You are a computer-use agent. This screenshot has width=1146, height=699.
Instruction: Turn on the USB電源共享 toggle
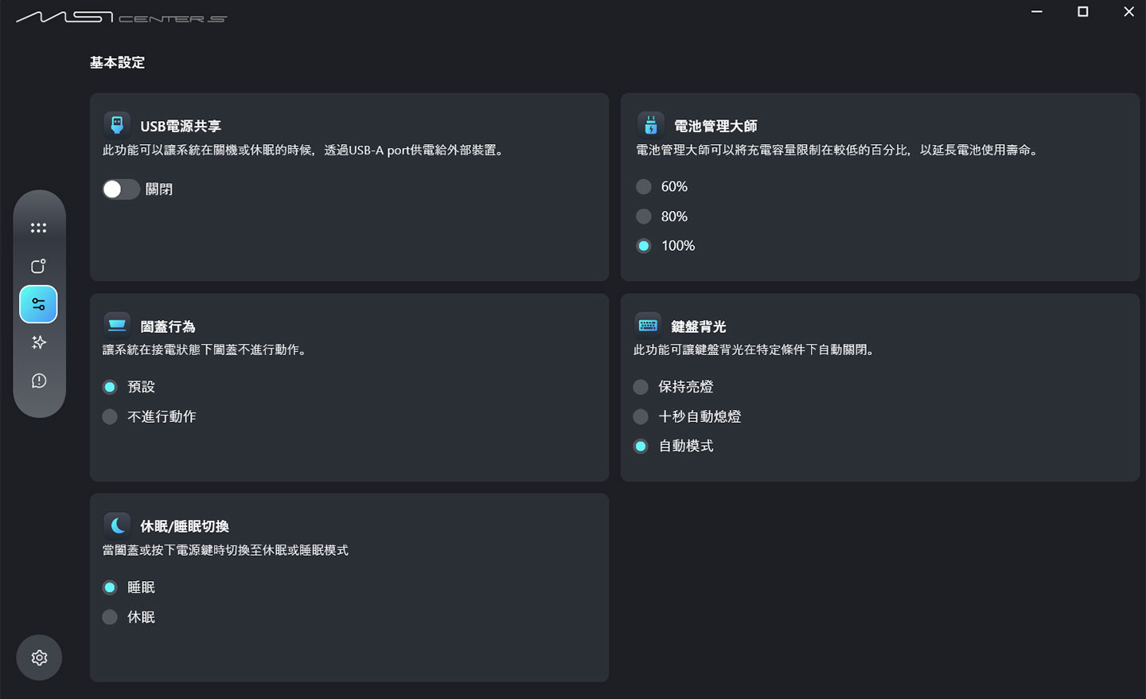[x=120, y=189]
